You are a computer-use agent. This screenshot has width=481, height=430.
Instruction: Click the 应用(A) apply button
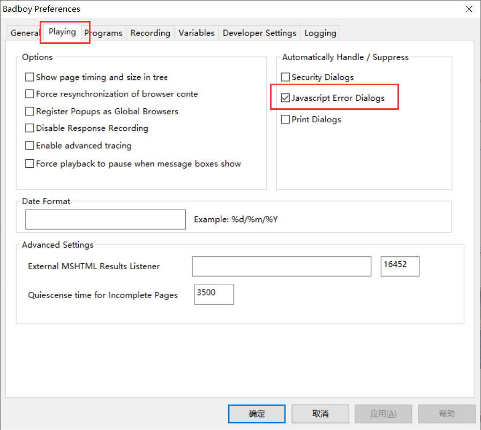click(x=383, y=414)
